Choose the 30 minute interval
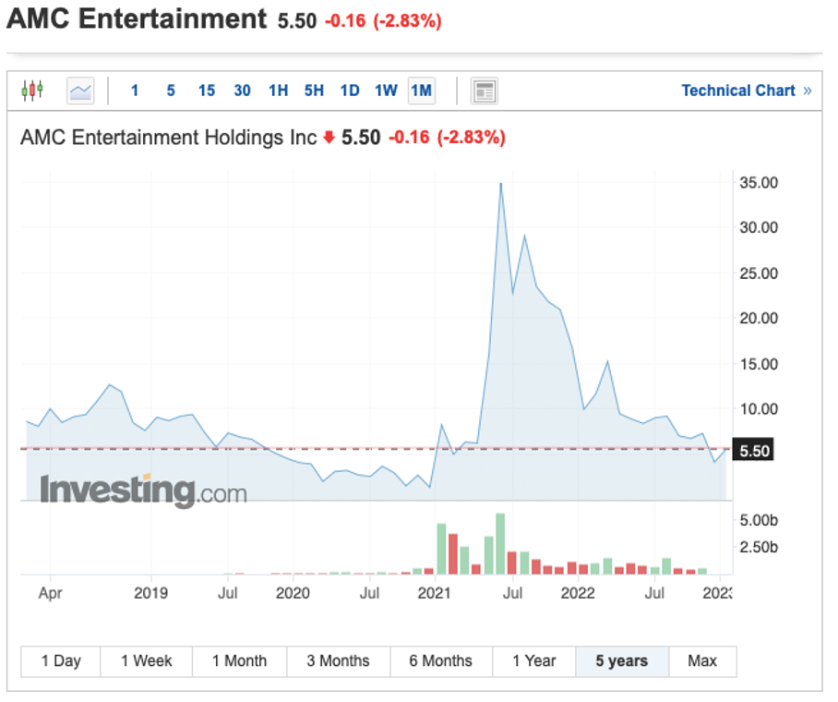 243,91
